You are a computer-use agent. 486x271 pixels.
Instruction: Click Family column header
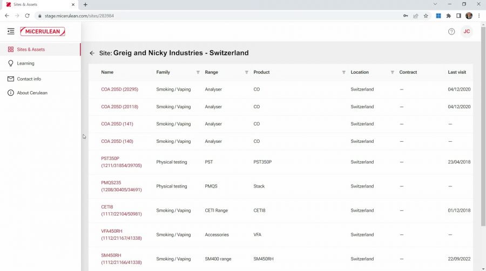[163, 72]
